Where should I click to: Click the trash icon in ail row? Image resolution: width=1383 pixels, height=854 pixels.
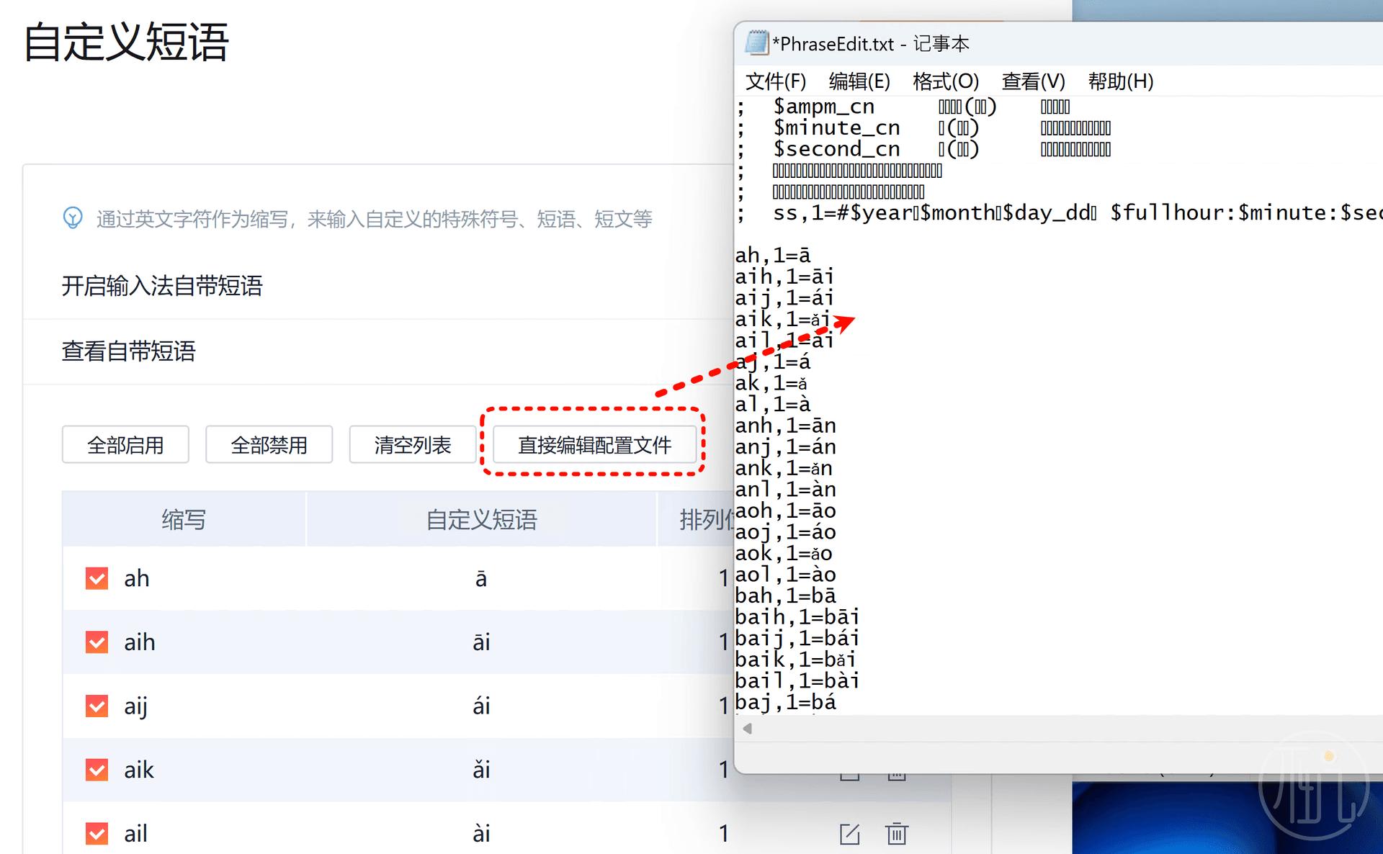[x=896, y=834]
